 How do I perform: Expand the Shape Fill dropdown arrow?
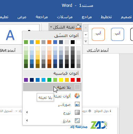point(51,27)
